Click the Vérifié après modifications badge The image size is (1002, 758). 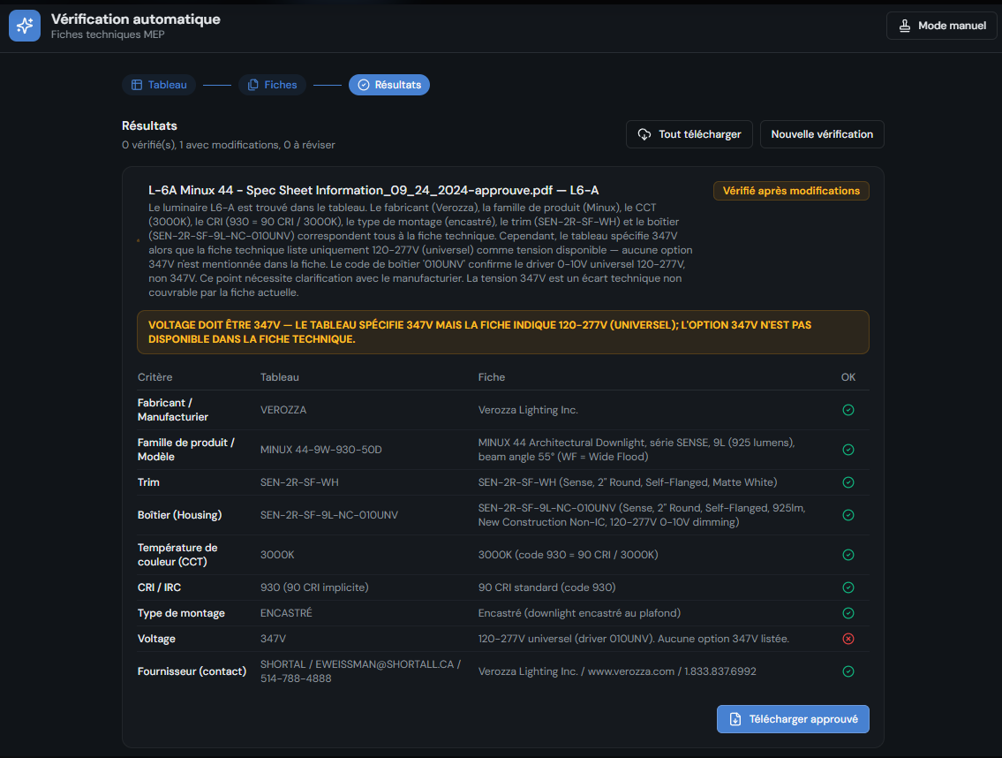point(790,191)
